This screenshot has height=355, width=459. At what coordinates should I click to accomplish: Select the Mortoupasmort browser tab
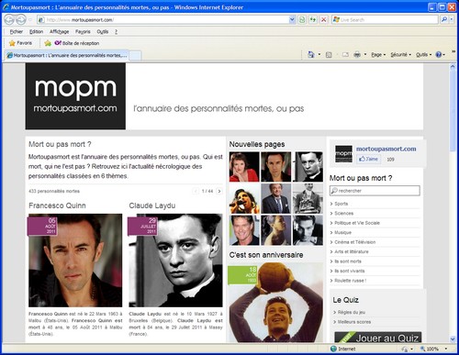67,55
